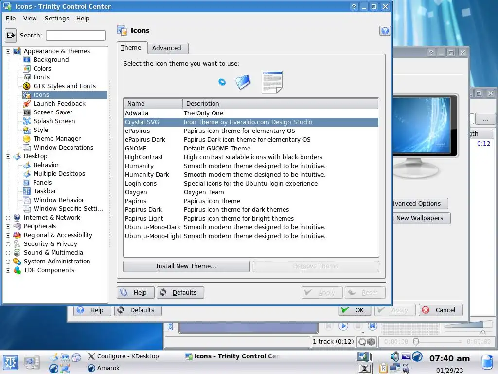Switch to virtual desktop 2 in pager
The width and height of the screenshot is (498, 374).
pyautogui.click(x=365, y=369)
